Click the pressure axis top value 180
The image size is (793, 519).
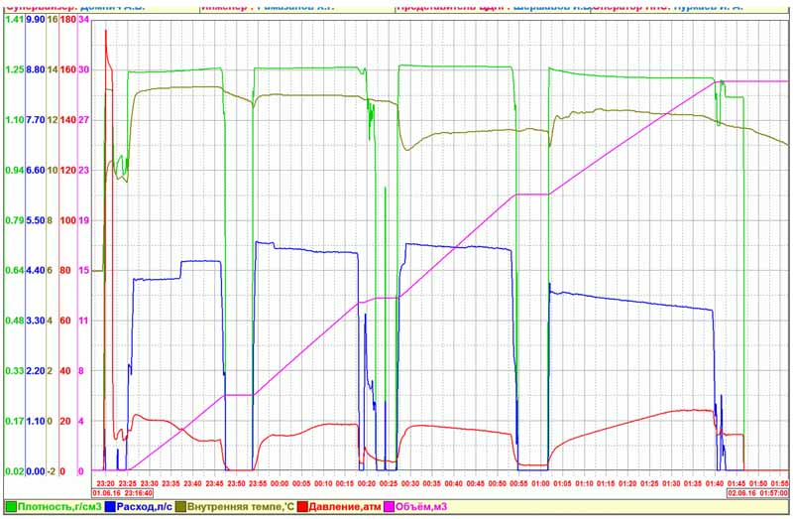[68, 19]
